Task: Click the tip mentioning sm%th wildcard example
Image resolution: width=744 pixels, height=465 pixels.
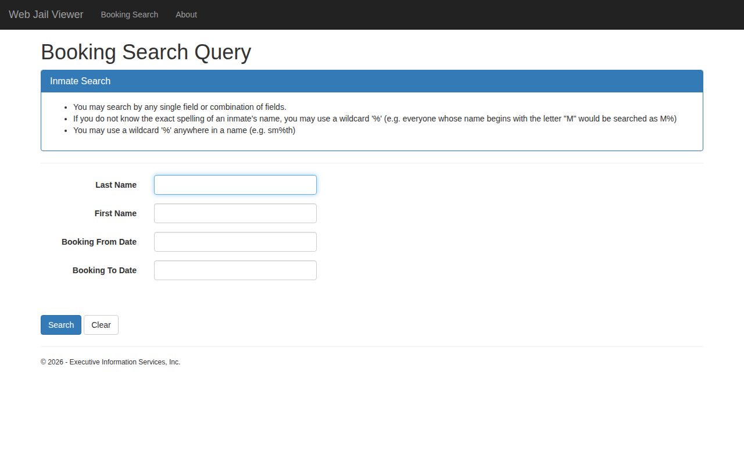Action: (x=184, y=130)
